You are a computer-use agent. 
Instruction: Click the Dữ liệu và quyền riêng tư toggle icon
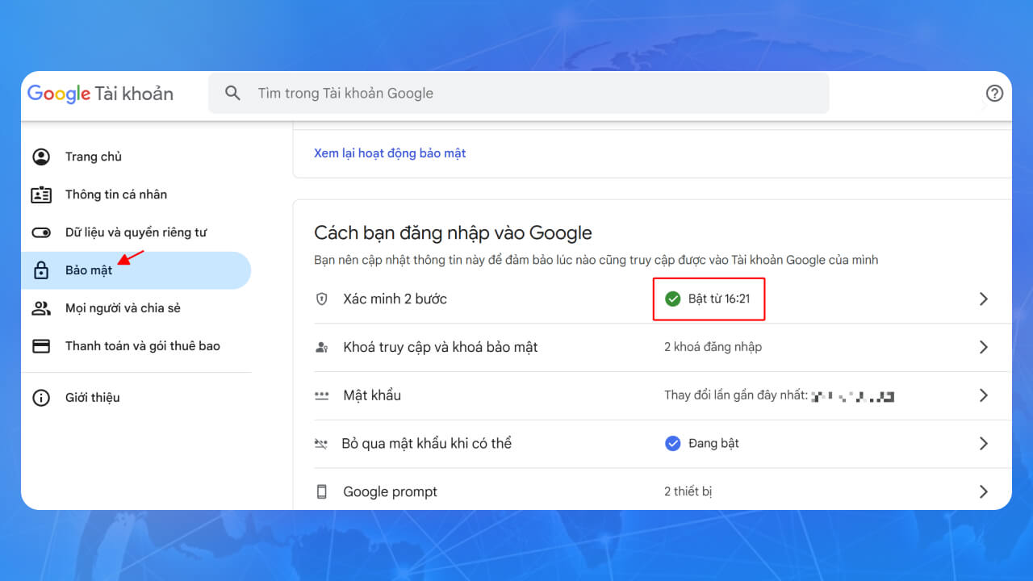[40, 232]
